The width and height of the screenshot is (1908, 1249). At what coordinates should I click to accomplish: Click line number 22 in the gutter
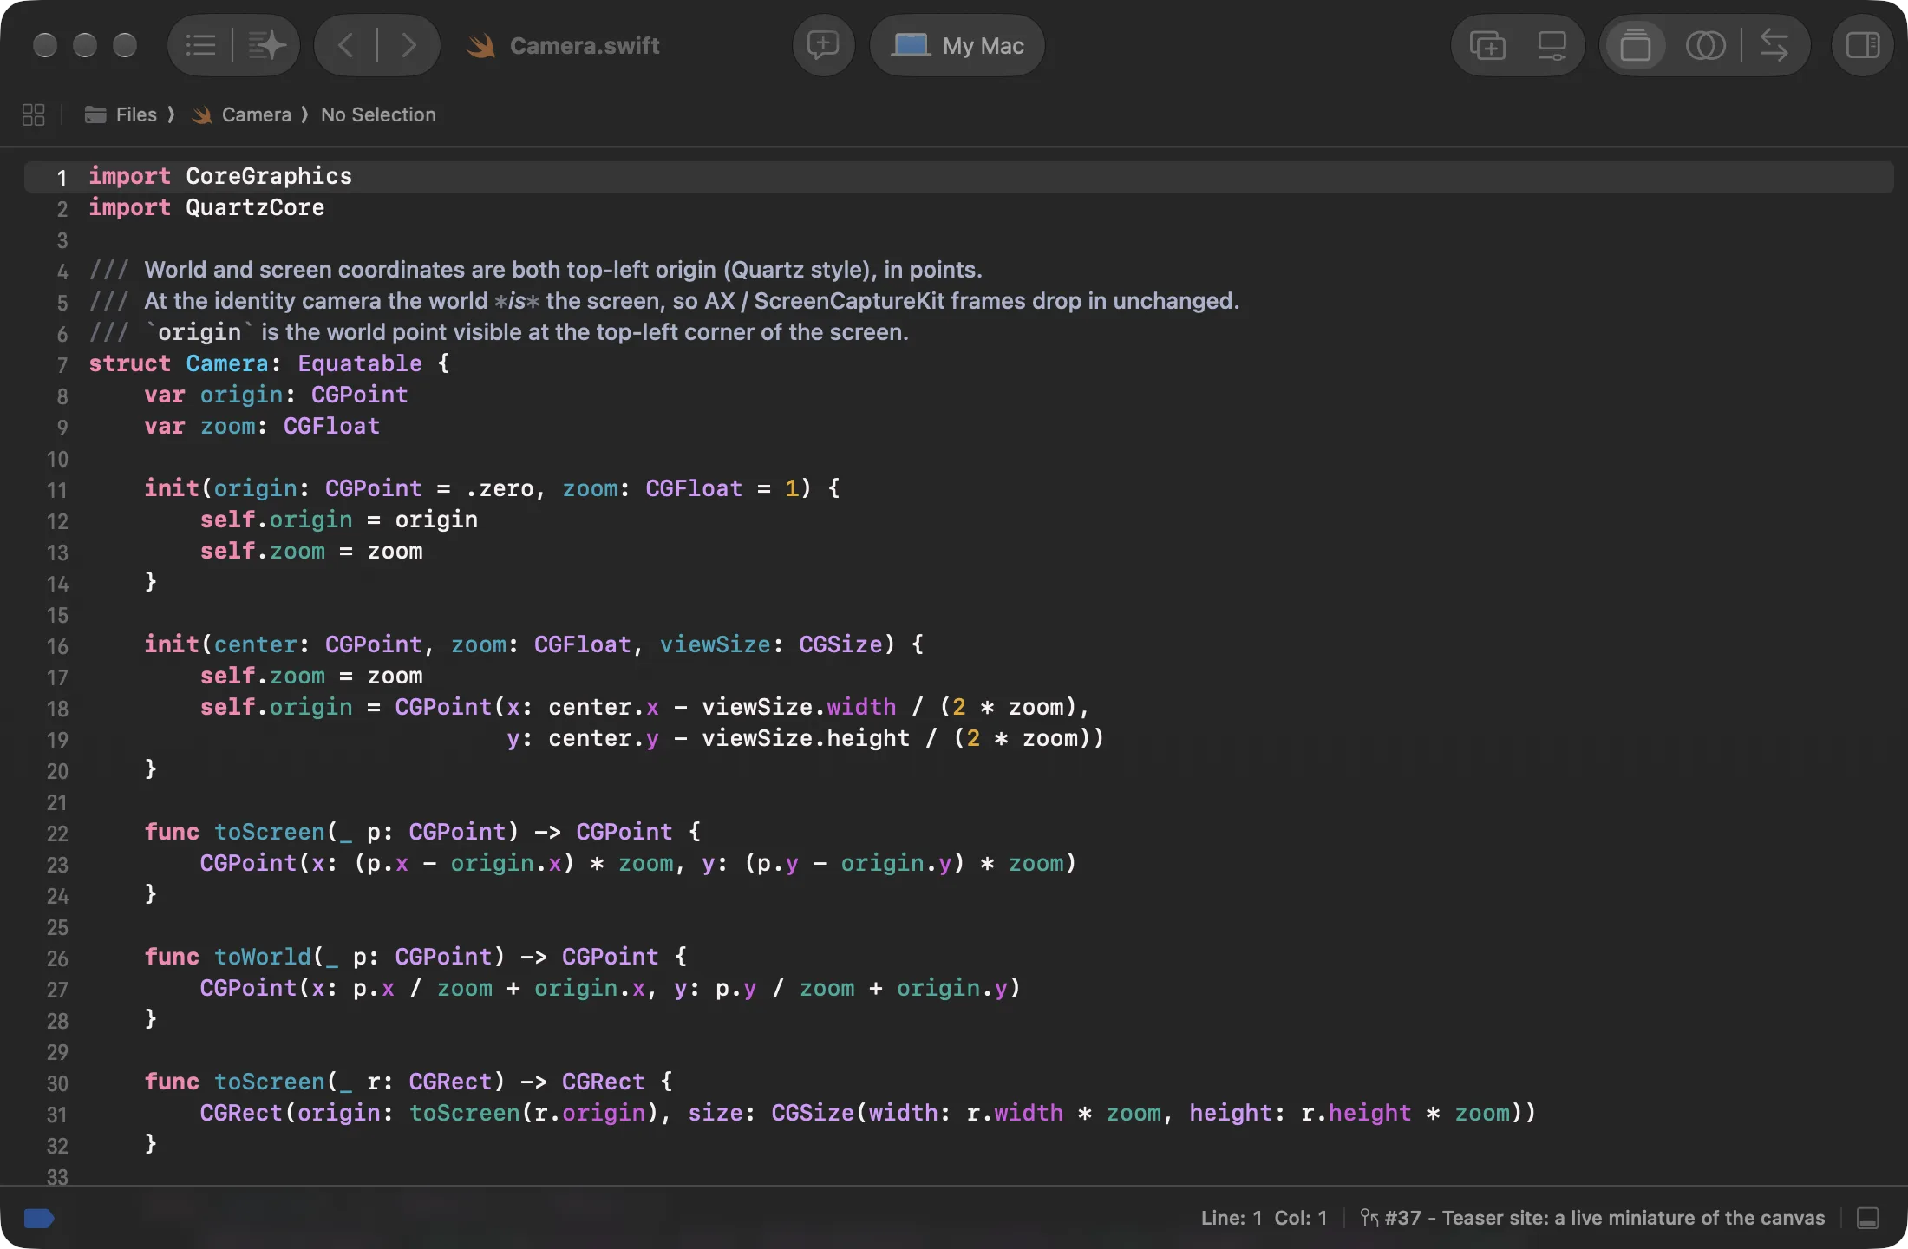(57, 834)
